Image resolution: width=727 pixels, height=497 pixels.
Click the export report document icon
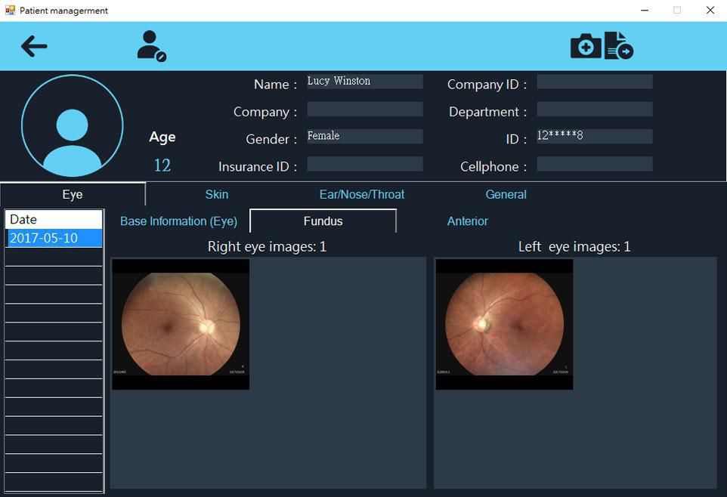(x=620, y=46)
